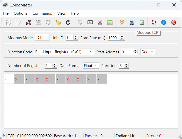Open the Tools wrench and screwdriver icon
Image resolution: width=182 pixels, height=139 pixels.
pyautogui.click(x=100, y=22)
